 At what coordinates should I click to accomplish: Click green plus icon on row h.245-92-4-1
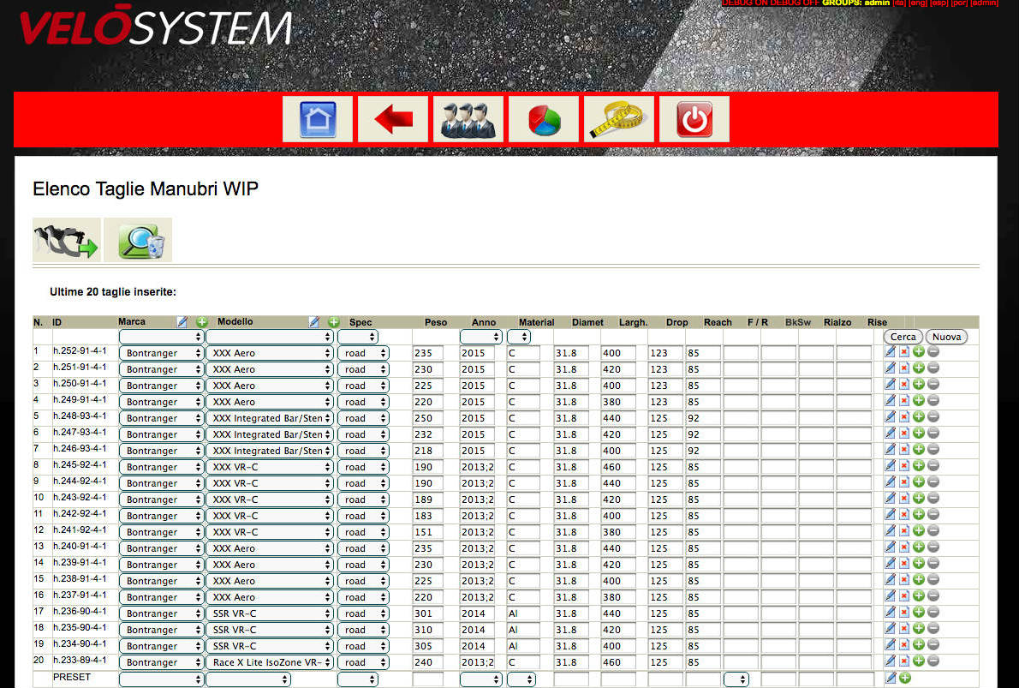tap(919, 465)
